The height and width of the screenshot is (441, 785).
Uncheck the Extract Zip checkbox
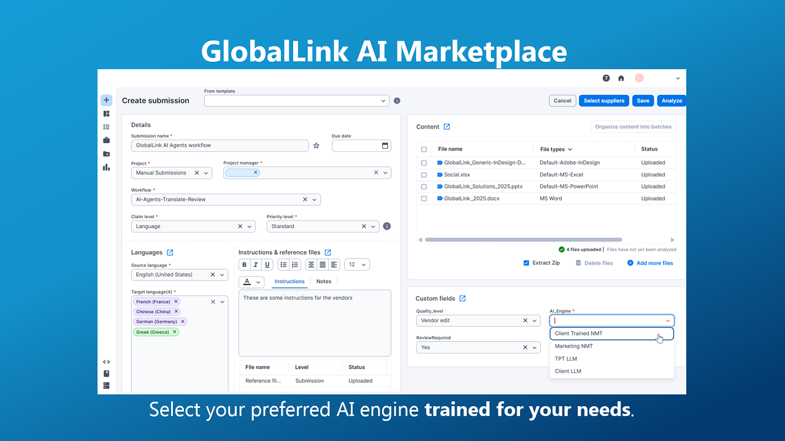(x=526, y=263)
